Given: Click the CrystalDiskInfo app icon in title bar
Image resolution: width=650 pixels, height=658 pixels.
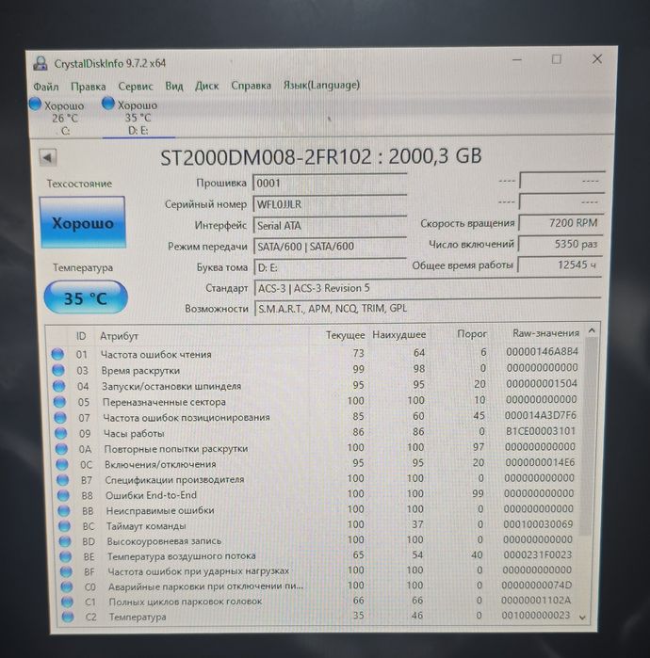Looking at the screenshot, I should tap(41, 64).
